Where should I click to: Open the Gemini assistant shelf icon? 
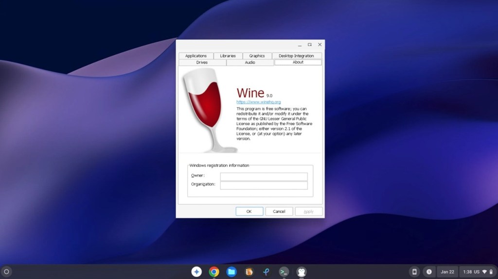pyautogui.click(x=196, y=272)
